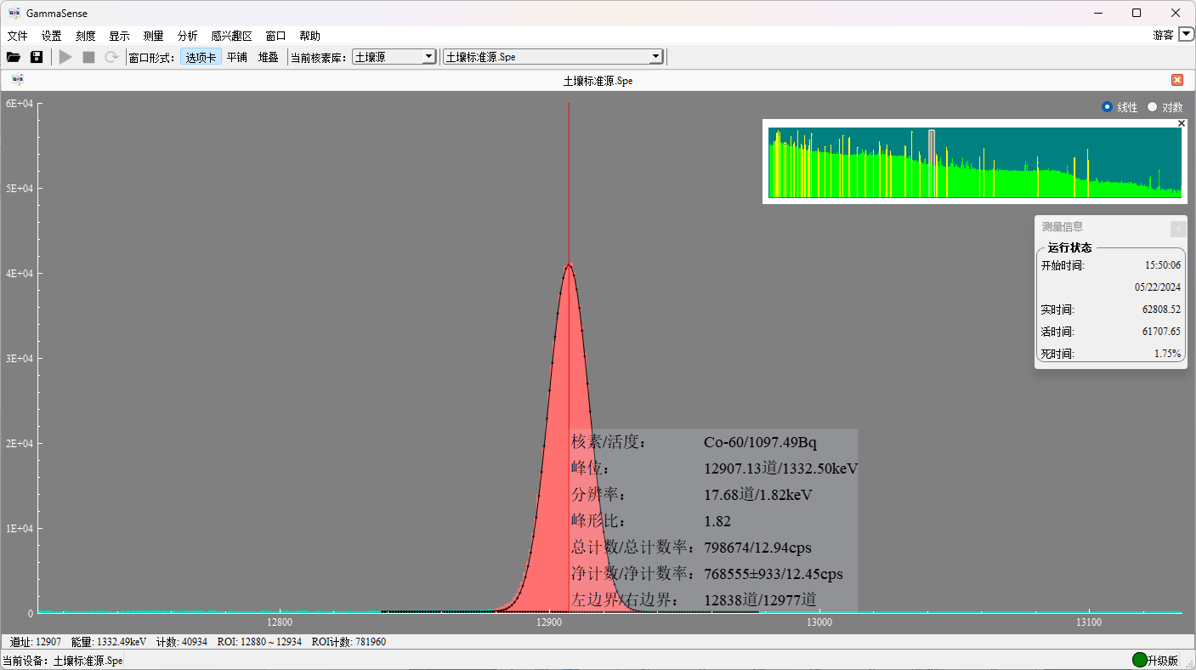Click status bar ROI计数: 781960 entry
This screenshot has height=670, width=1196.
pyautogui.click(x=349, y=642)
